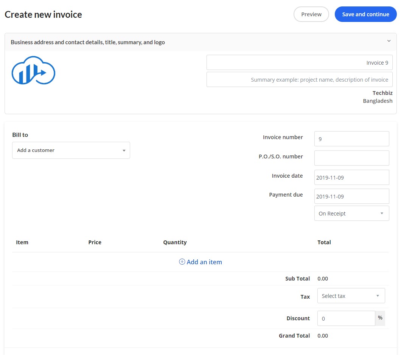Click the caret arrow on Add a customer

pos(124,150)
